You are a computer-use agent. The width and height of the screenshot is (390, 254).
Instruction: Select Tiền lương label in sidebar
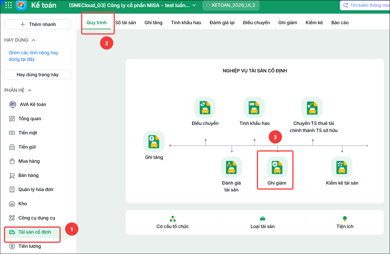(x=30, y=246)
